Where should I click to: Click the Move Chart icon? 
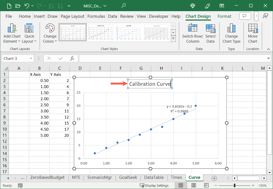point(252,28)
